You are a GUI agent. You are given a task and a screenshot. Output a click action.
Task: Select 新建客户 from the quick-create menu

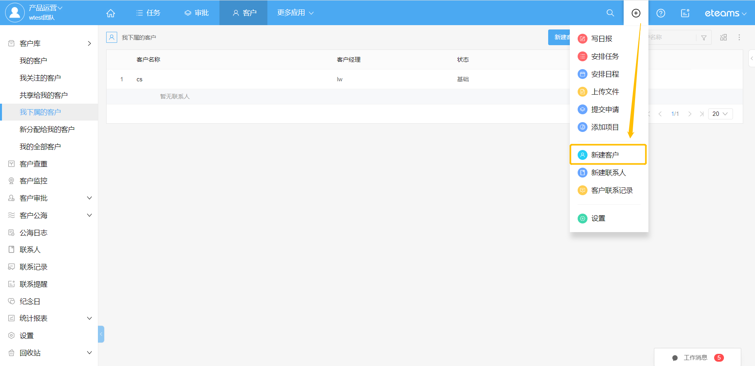coord(604,155)
